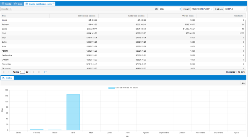Click the page number input field

click(22, 72)
